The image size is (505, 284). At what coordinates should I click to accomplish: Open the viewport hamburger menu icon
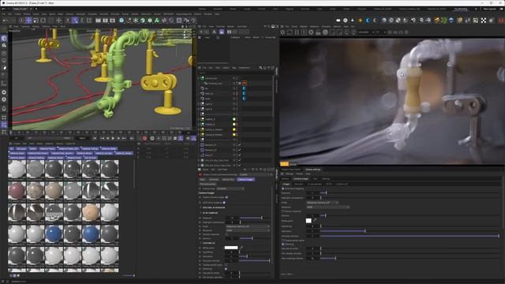point(10,26)
